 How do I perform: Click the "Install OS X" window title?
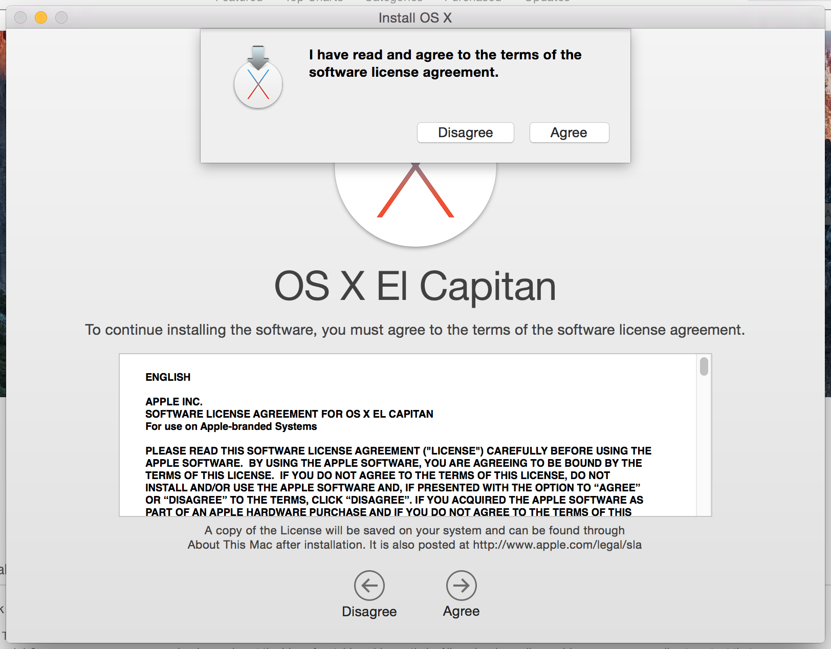(x=415, y=18)
